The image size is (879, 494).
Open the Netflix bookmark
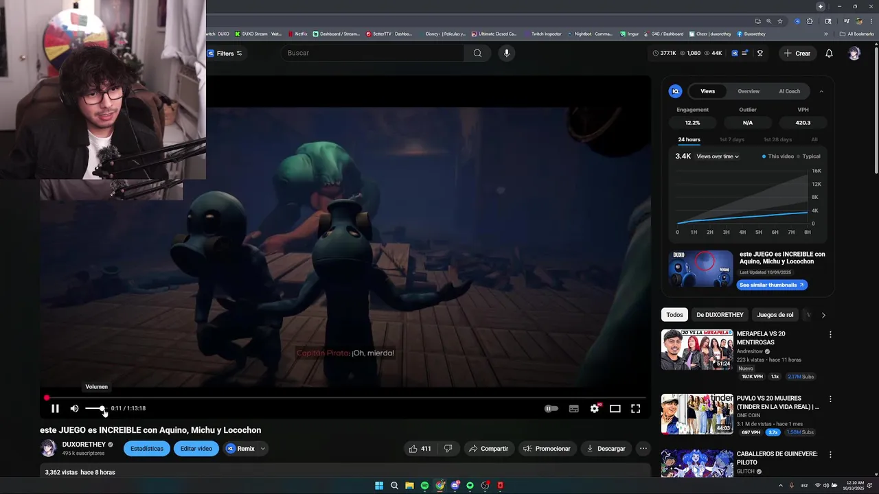click(x=297, y=34)
